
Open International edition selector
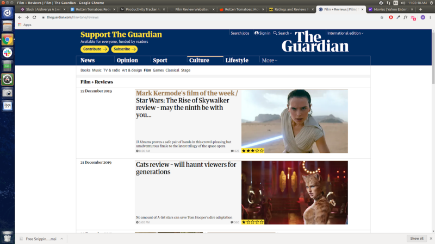(x=345, y=33)
